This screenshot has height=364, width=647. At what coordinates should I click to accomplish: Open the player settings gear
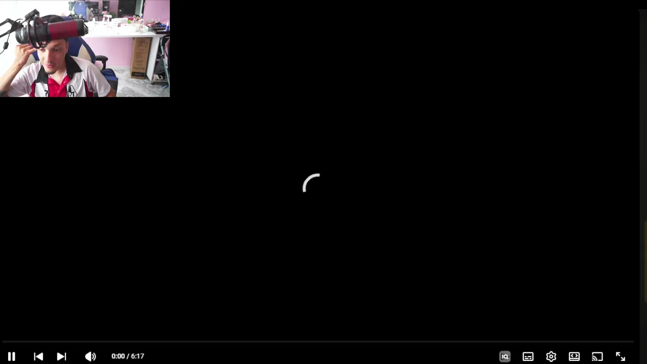551,356
